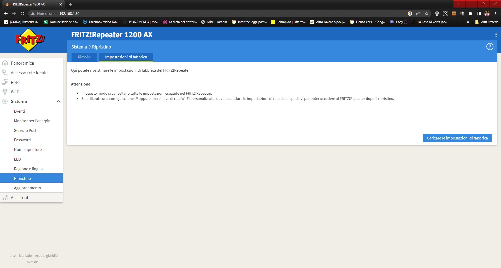Screen dimensions: 501x268
Task: Open the Elenco corsi - Goog... bookmark
Action: (368, 22)
